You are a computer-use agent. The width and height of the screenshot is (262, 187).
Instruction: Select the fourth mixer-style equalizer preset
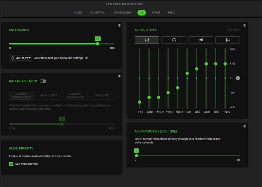[228, 40]
